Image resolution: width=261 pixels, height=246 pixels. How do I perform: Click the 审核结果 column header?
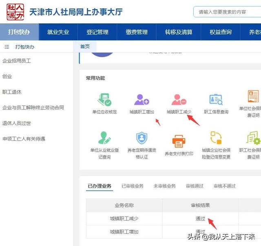coord(200,205)
